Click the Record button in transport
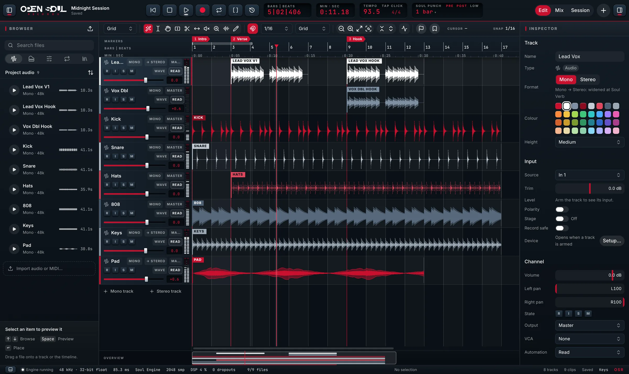Image resolution: width=629 pixels, height=374 pixels. (202, 10)
